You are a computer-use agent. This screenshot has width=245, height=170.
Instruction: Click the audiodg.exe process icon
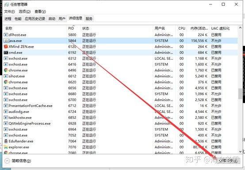click(6, 112)
